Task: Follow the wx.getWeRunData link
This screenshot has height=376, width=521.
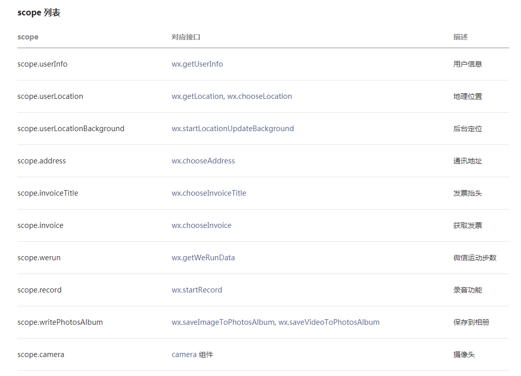Action: coord(203,258)
